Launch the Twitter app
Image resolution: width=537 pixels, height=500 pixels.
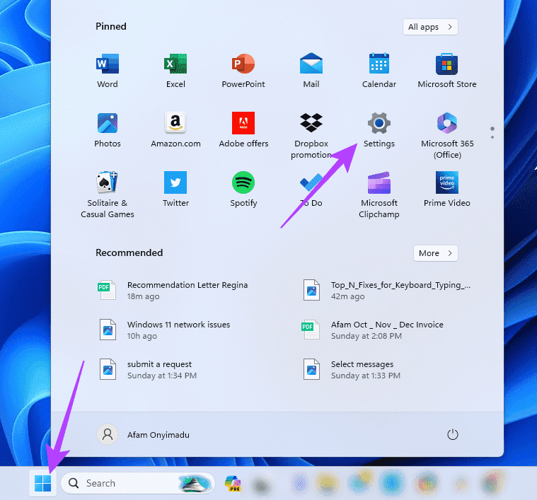[175, 190]
